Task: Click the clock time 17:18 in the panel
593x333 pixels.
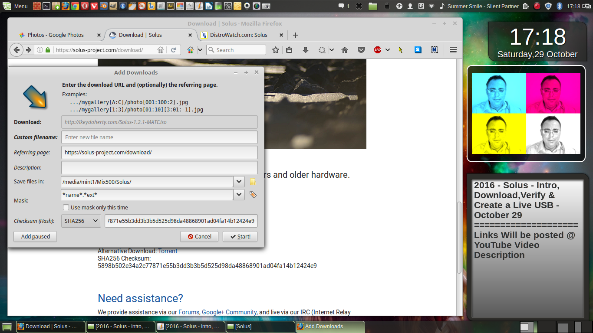Action: 574,6
